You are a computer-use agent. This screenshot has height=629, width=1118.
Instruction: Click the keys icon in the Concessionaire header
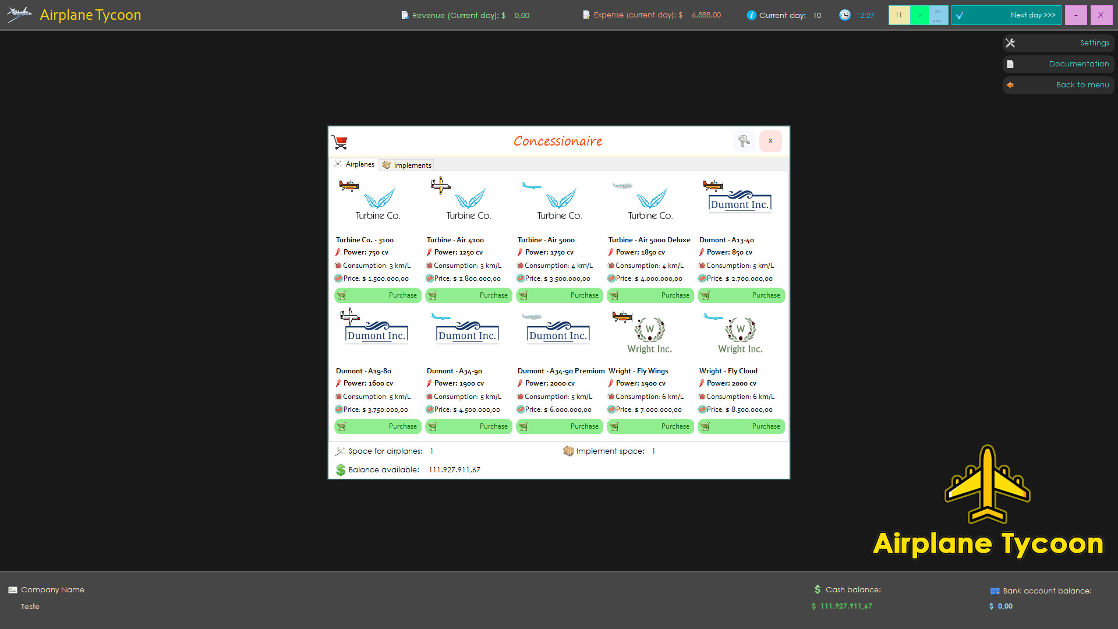coord(744,141)
